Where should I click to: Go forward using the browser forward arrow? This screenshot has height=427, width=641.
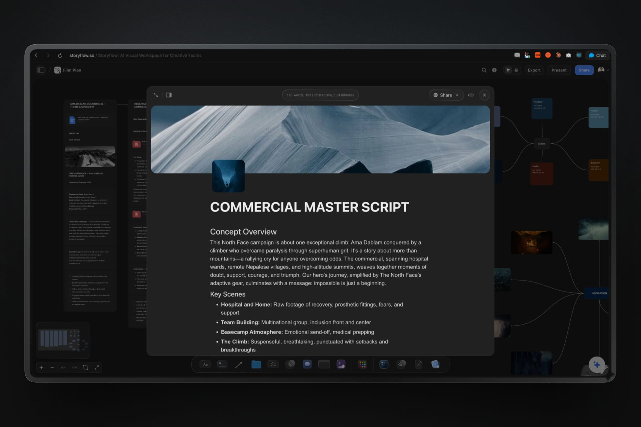click(x=48, y=55)
